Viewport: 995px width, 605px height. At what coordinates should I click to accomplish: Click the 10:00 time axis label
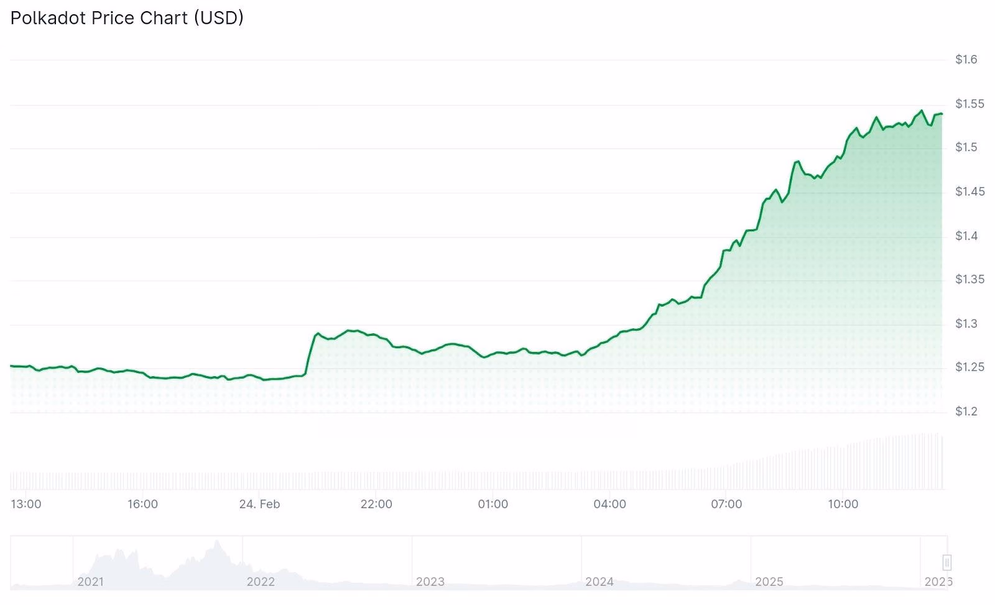coord(843,504)
